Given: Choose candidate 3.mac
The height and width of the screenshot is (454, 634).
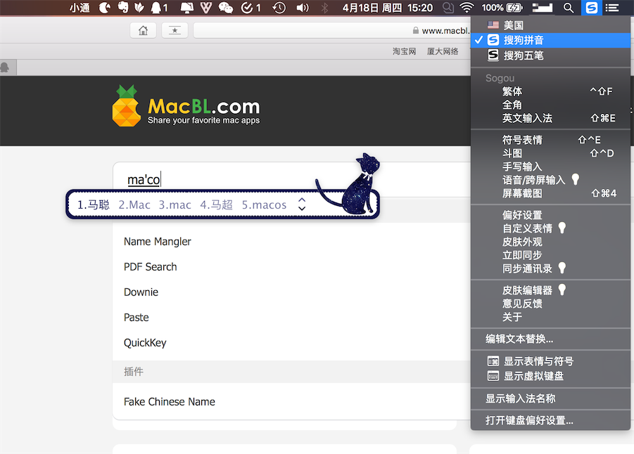Looking at the screenshot, I should 175,205.
